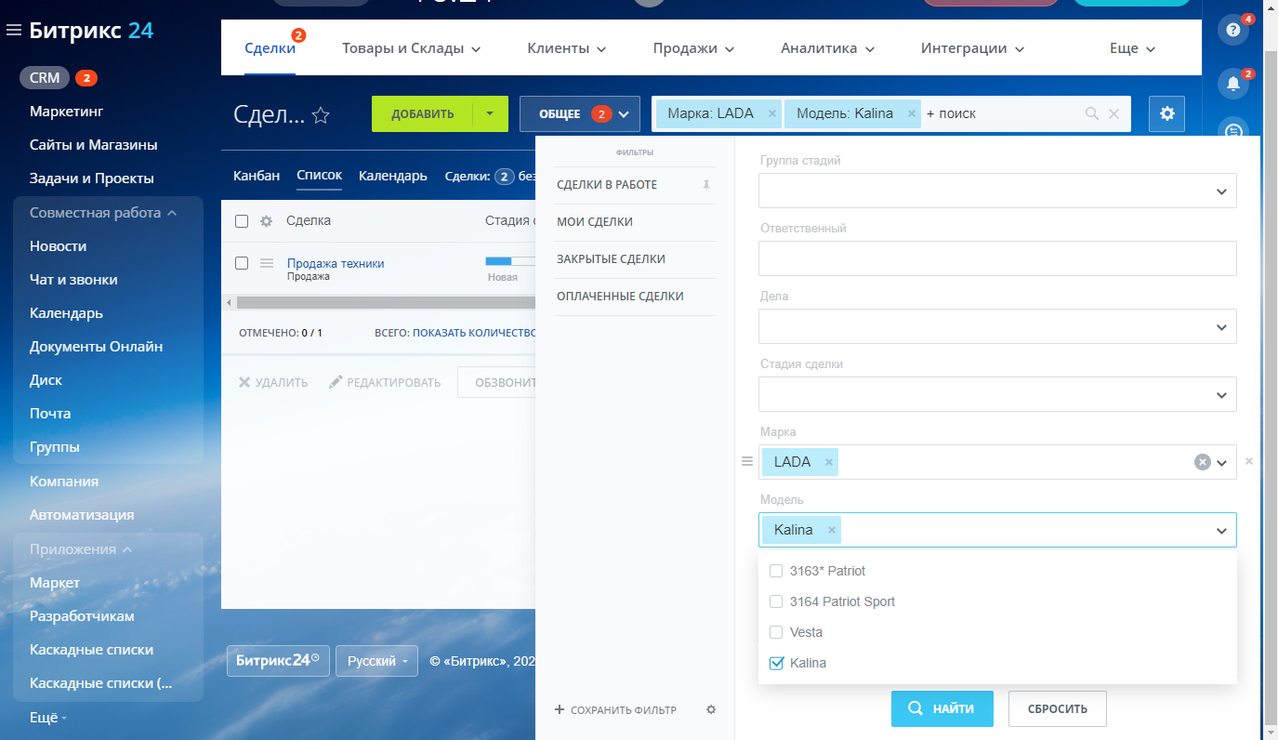Open the hamburger menu beside Битрикс 24
Screen dimensions: 1278x740
point(14,31)
